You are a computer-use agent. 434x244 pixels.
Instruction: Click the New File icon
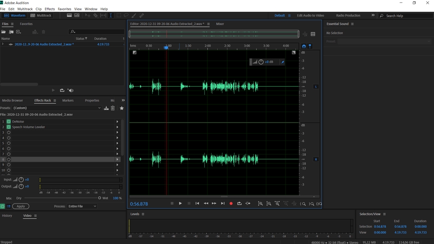click(x=18, y=32)
